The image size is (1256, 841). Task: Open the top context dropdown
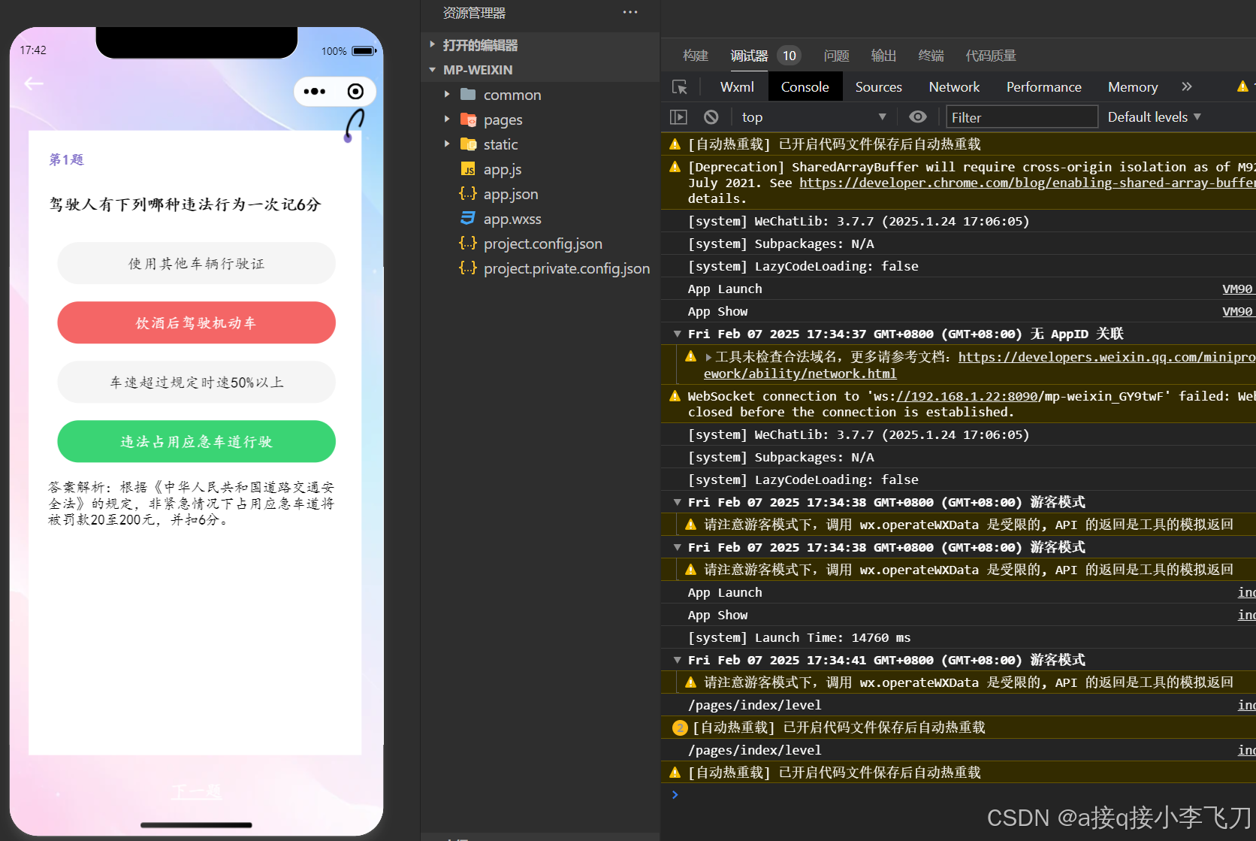(813, 117)
